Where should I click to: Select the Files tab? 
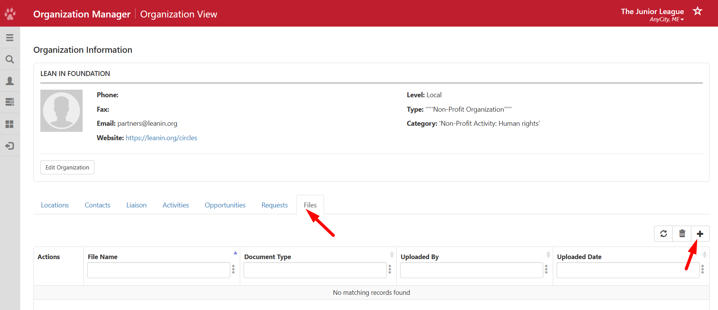pyautogui.click(x=310, y=205)
